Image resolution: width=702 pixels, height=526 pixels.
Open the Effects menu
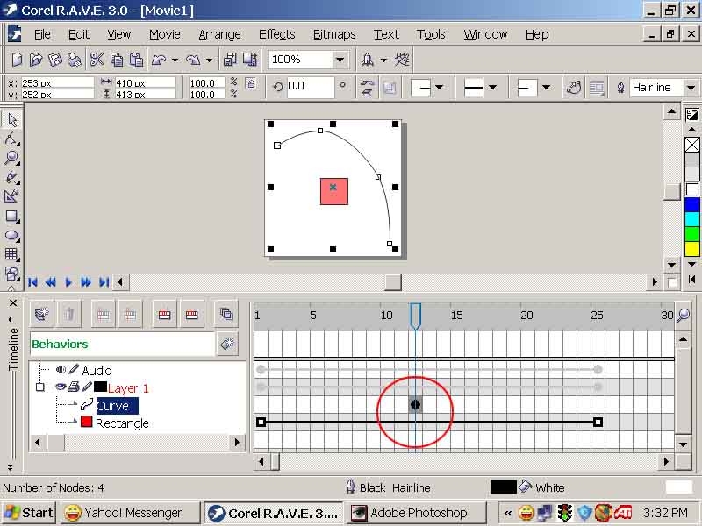click(x=276, y=34)
